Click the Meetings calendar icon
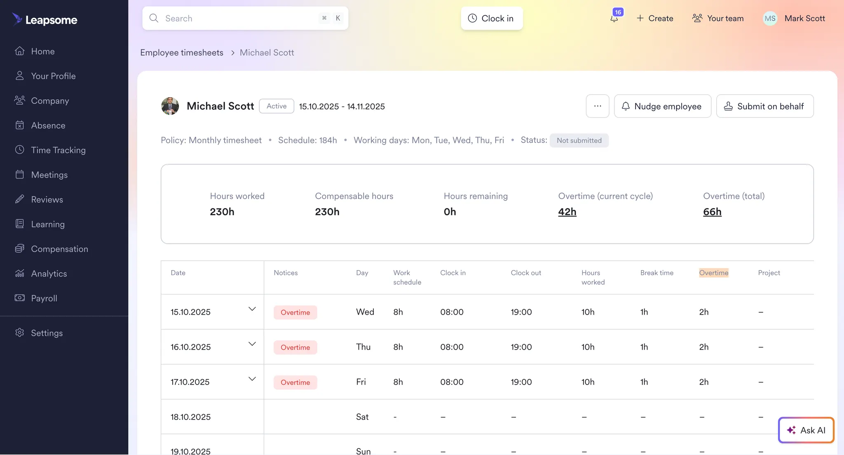Screen dimensions: 844x455 point(19,175)
